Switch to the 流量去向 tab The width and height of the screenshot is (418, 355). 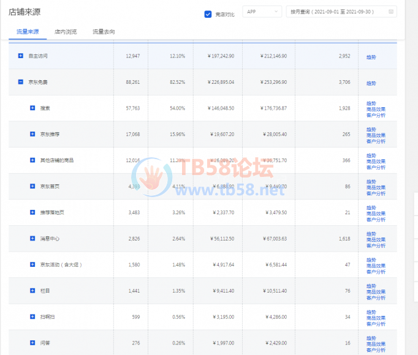click(104, 32)
